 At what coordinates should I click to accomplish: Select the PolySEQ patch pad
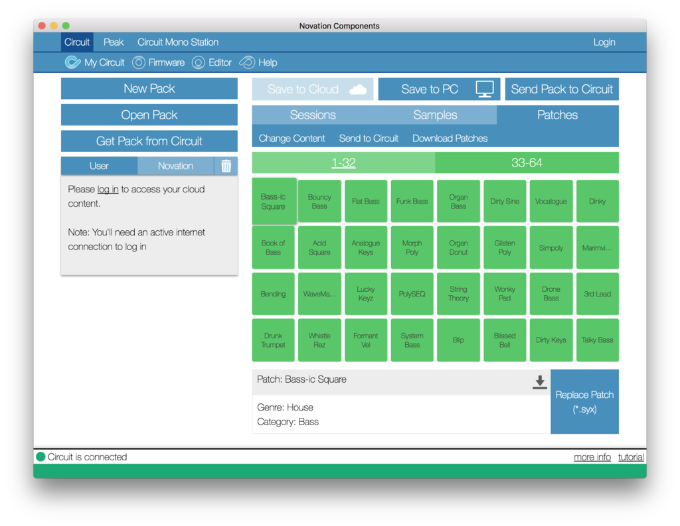(412, 294)
